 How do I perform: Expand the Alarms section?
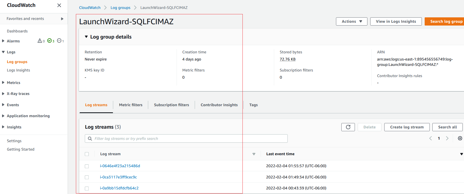(3, 41)
